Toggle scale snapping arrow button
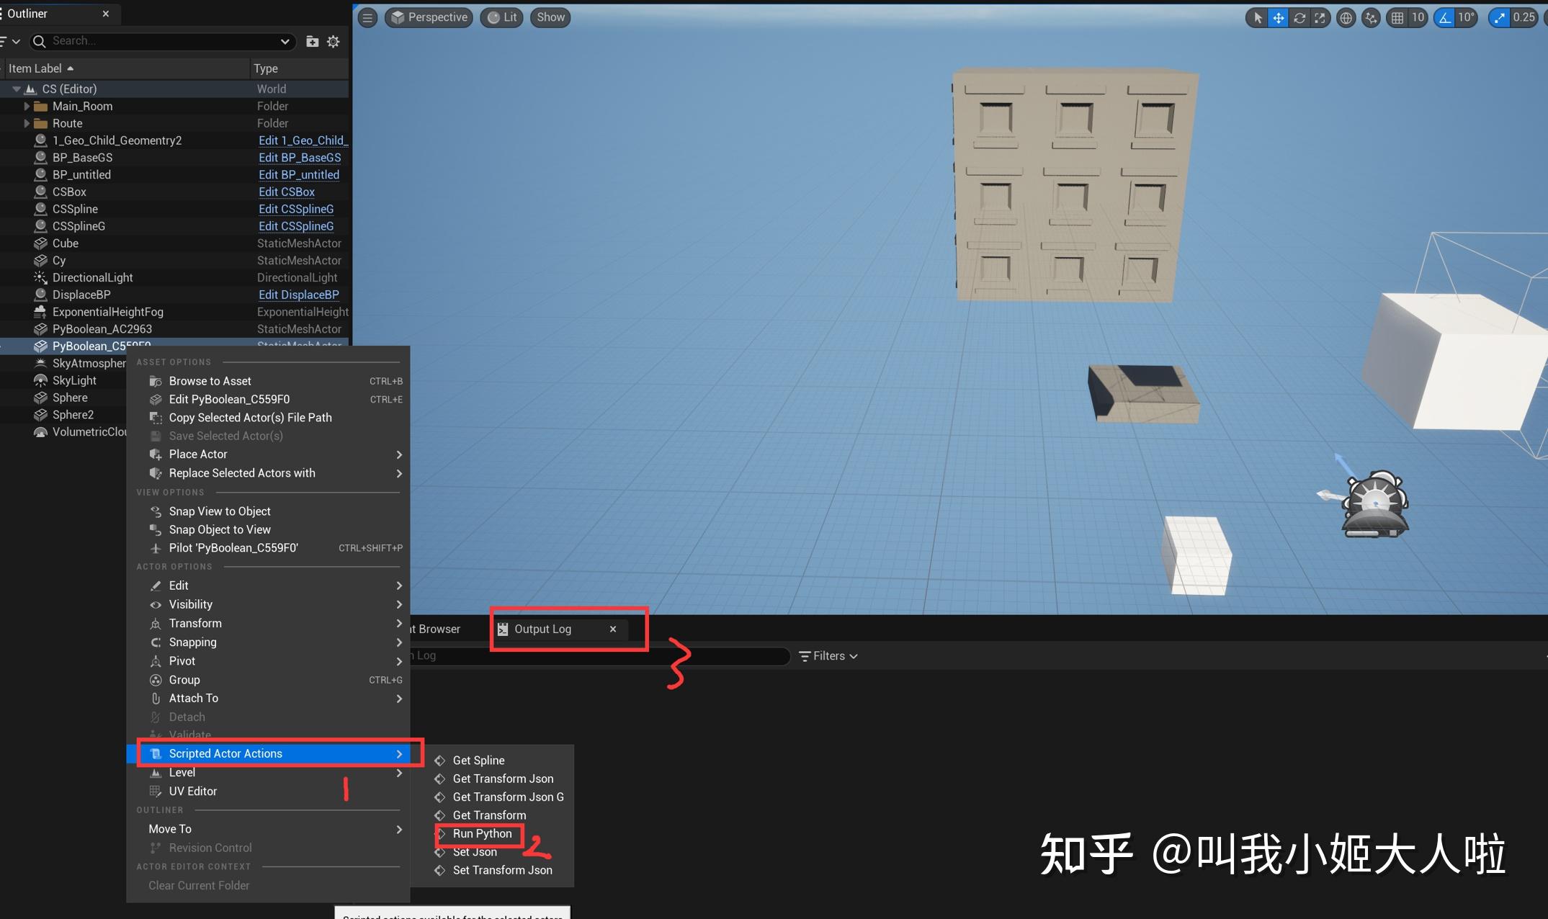 (1500, 18)
